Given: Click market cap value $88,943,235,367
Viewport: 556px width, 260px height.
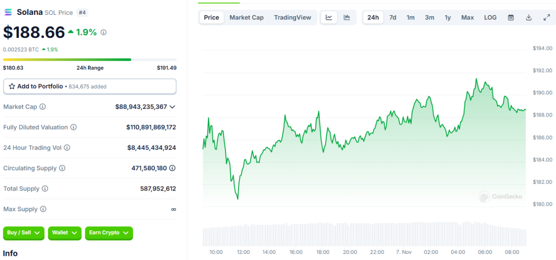Looking at the screenshot, I should pos(141,107).
